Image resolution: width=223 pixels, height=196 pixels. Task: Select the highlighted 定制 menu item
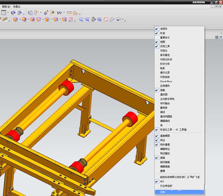(x=180, y=192)
